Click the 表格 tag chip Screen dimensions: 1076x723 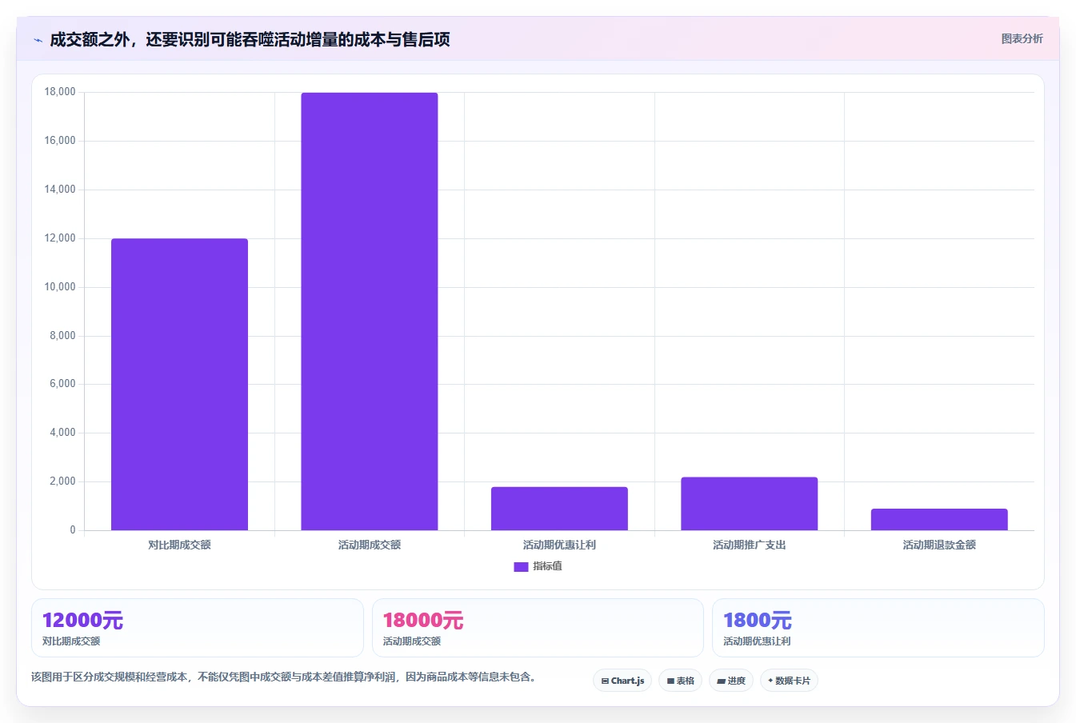click(680, 681)
